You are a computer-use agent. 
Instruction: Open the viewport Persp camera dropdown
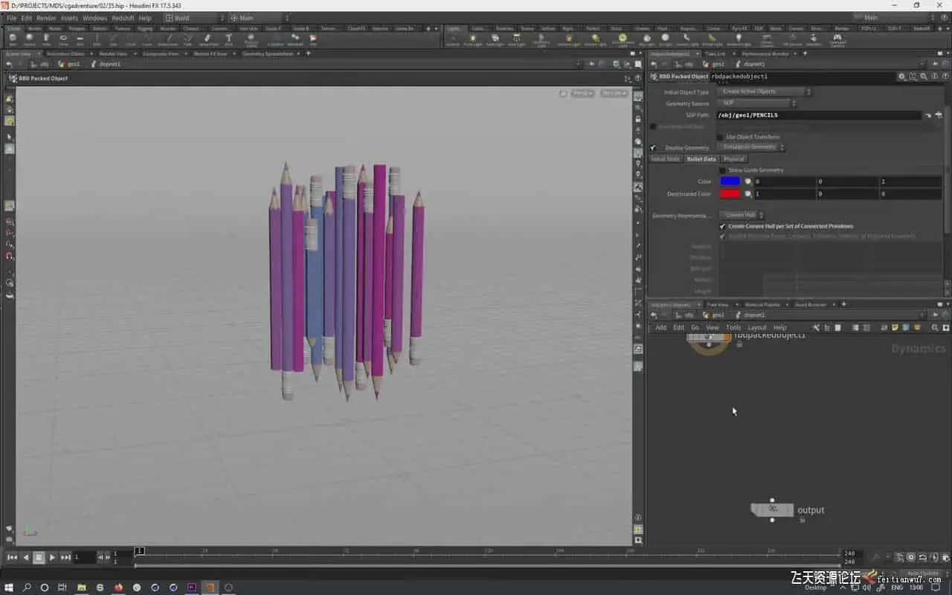582,93
